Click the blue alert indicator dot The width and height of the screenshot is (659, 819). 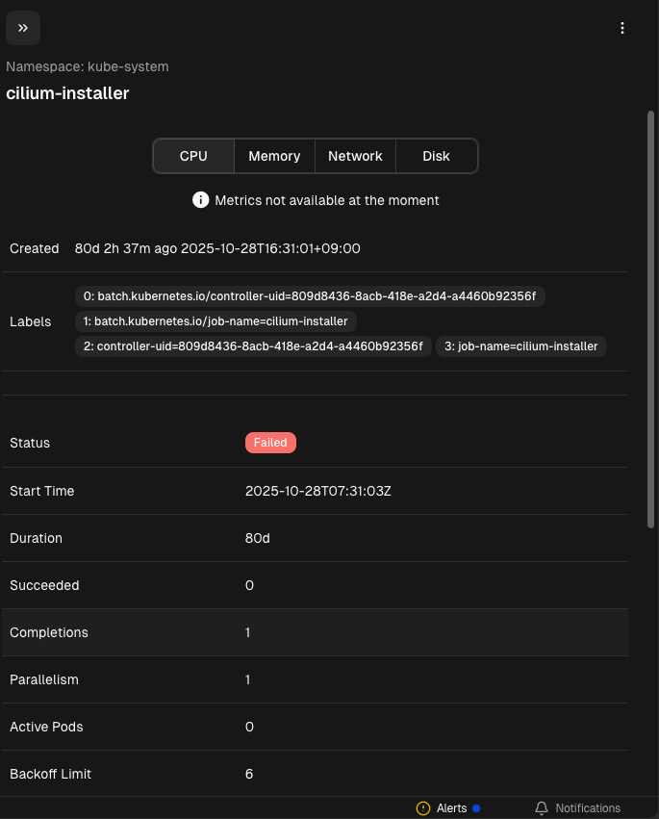coord(476,808)
